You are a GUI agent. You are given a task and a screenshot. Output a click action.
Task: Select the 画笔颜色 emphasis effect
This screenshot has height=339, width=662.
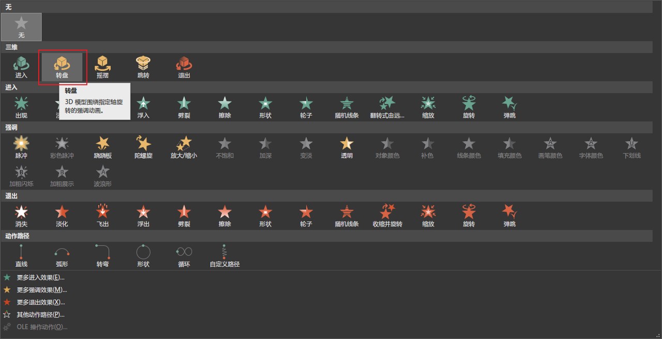pyautogui.click(x=550, y=147)
